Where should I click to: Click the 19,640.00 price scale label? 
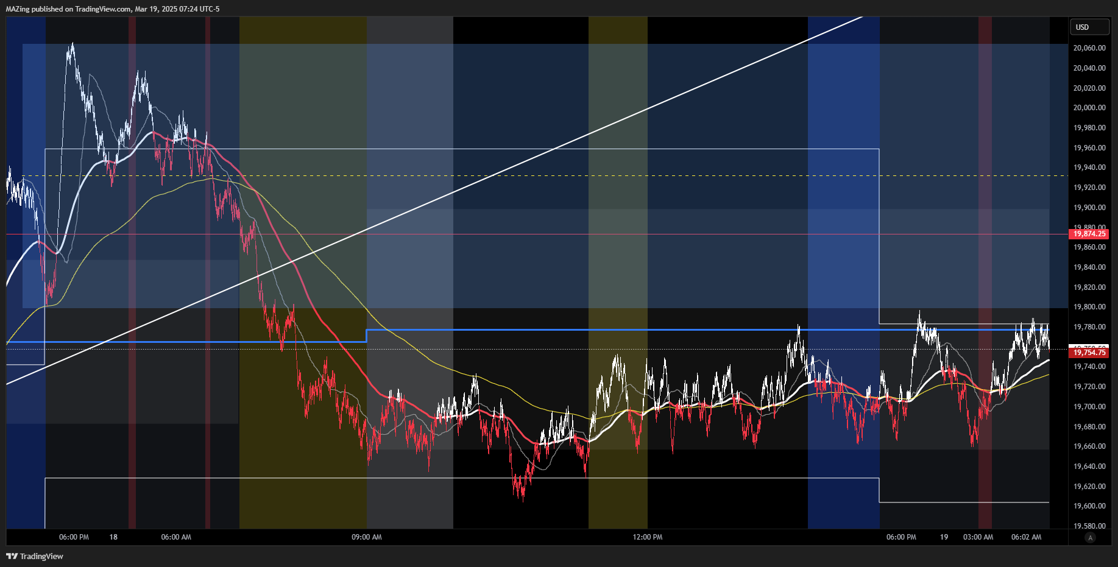(x=1089, y=467)
